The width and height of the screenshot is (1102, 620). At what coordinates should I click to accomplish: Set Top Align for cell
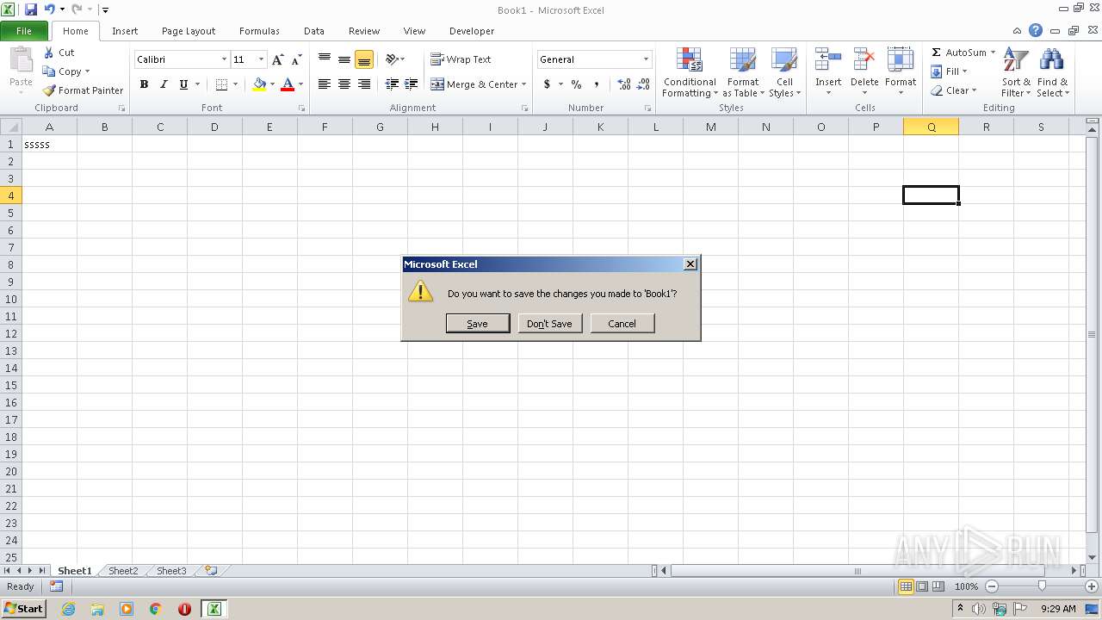325,59
